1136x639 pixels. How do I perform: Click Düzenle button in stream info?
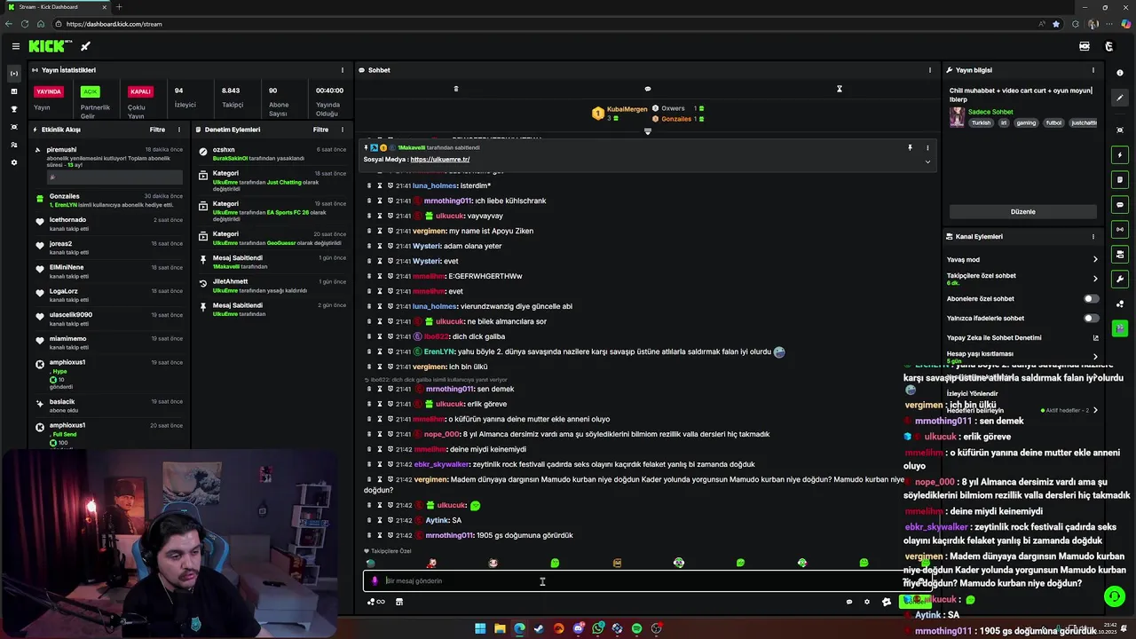coord(1023,212)
